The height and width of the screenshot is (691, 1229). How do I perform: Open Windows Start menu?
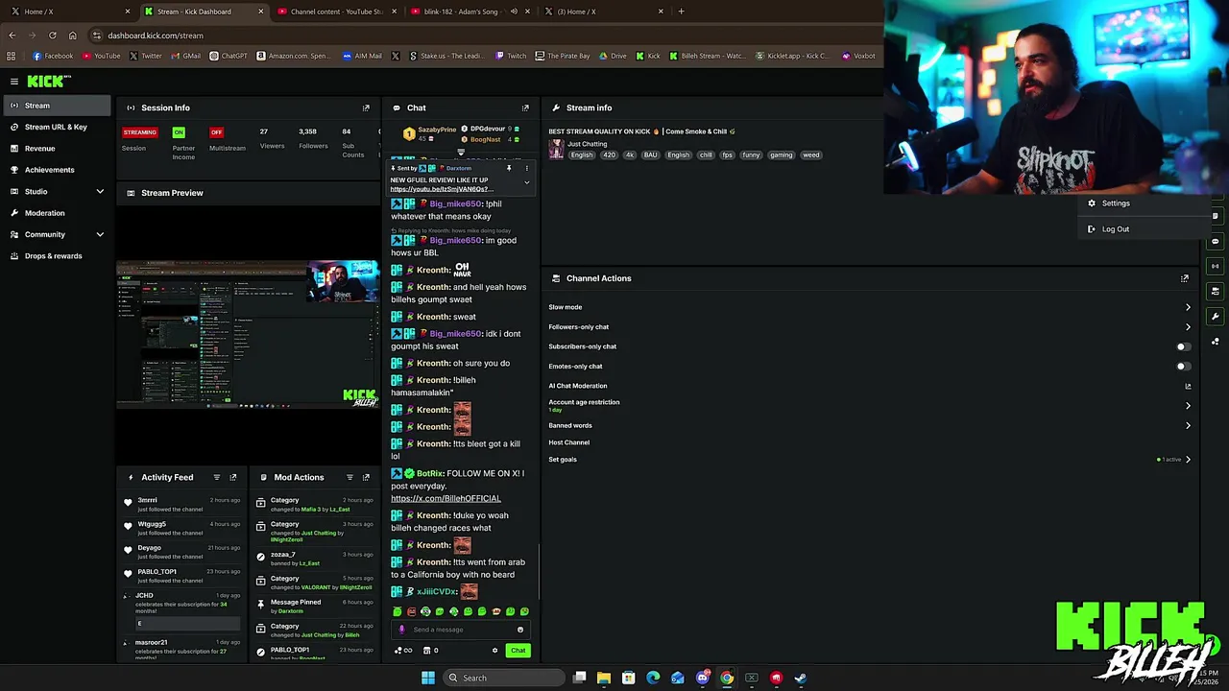pyautogui.click(x=428, y=679)
